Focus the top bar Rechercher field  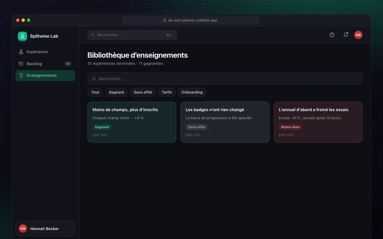click(132, 35)
